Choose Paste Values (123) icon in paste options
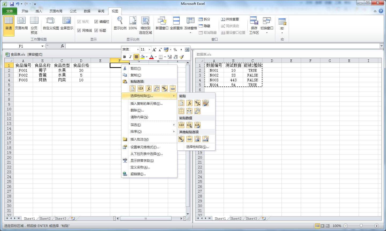The height and width of the screenshot is (231, 386). click(x=140, y=88)
